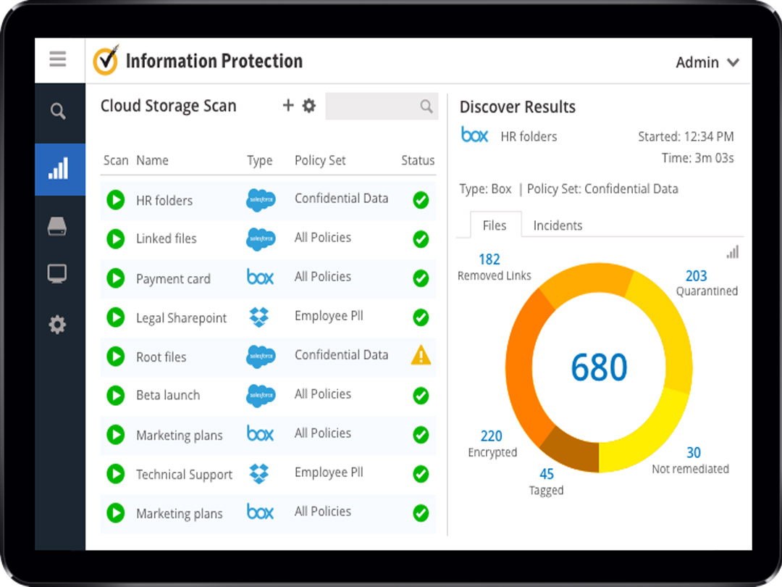Switch to the Incidents tab
Screen dimensions: 782x587
pyautogui.click(x=558, y=225)
